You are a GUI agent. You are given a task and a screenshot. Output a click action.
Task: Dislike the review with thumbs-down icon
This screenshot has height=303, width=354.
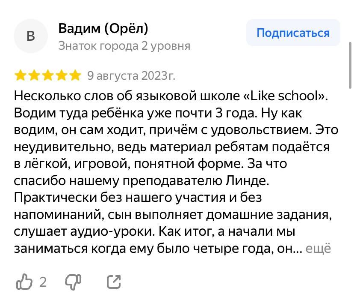coord(73,282)
